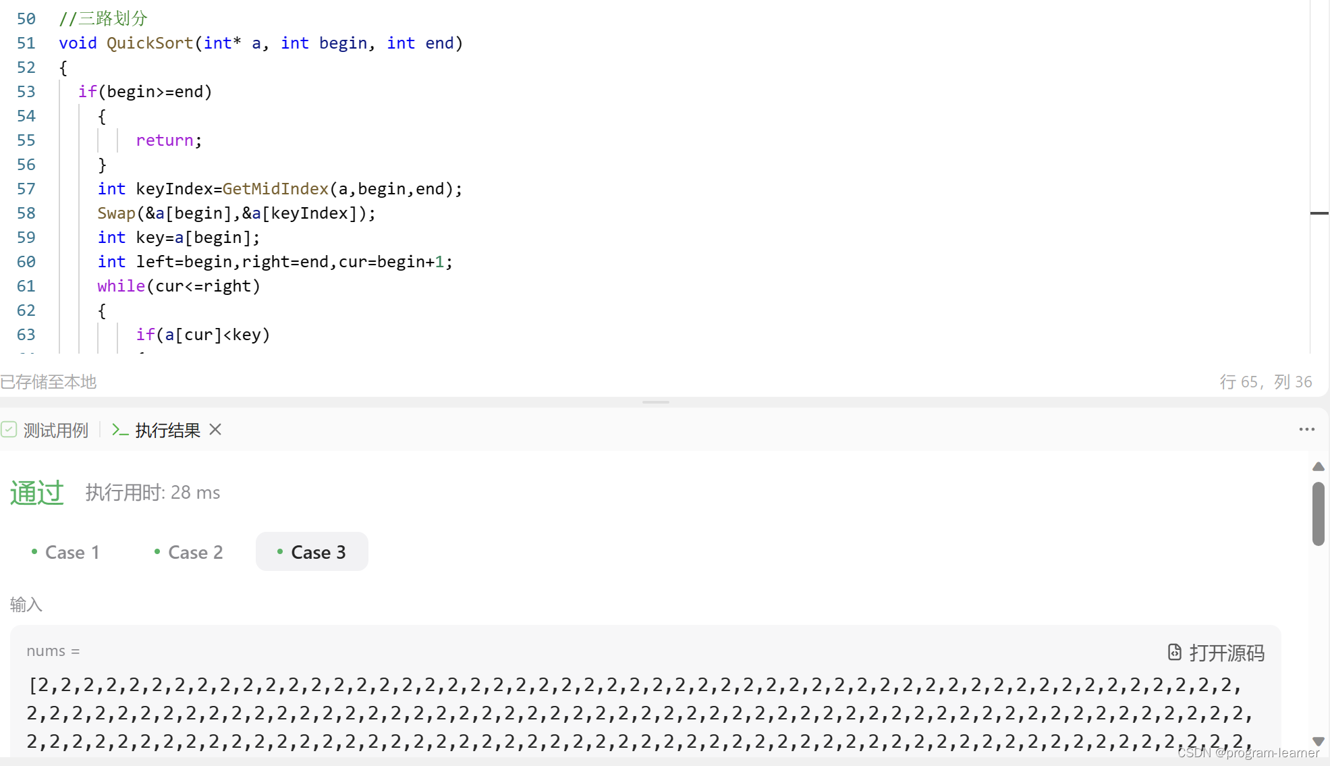Close the 执行结果 tab

pos(215,429)
